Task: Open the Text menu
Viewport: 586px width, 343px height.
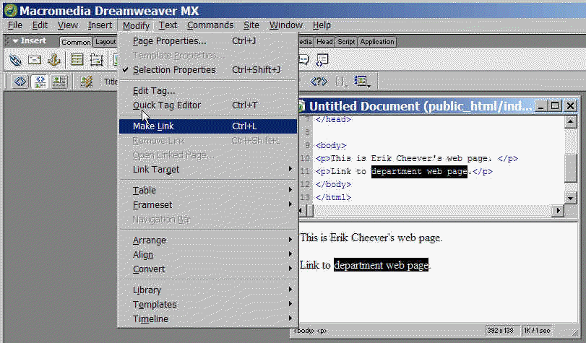Action: tap(168, 25)
